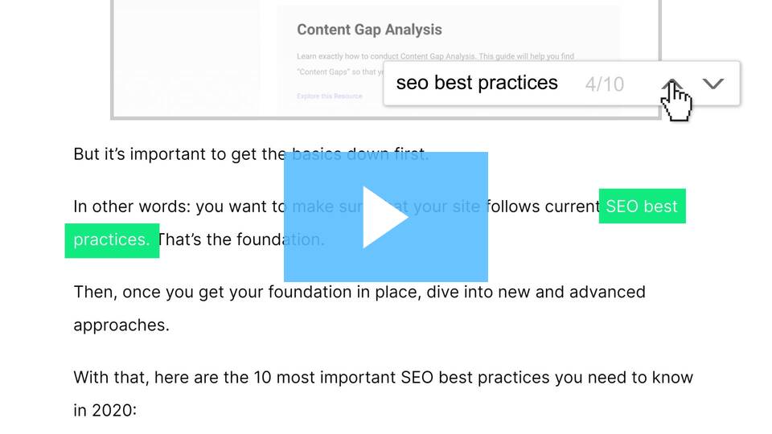Play the video with the center play button

[x=385, y=217]
